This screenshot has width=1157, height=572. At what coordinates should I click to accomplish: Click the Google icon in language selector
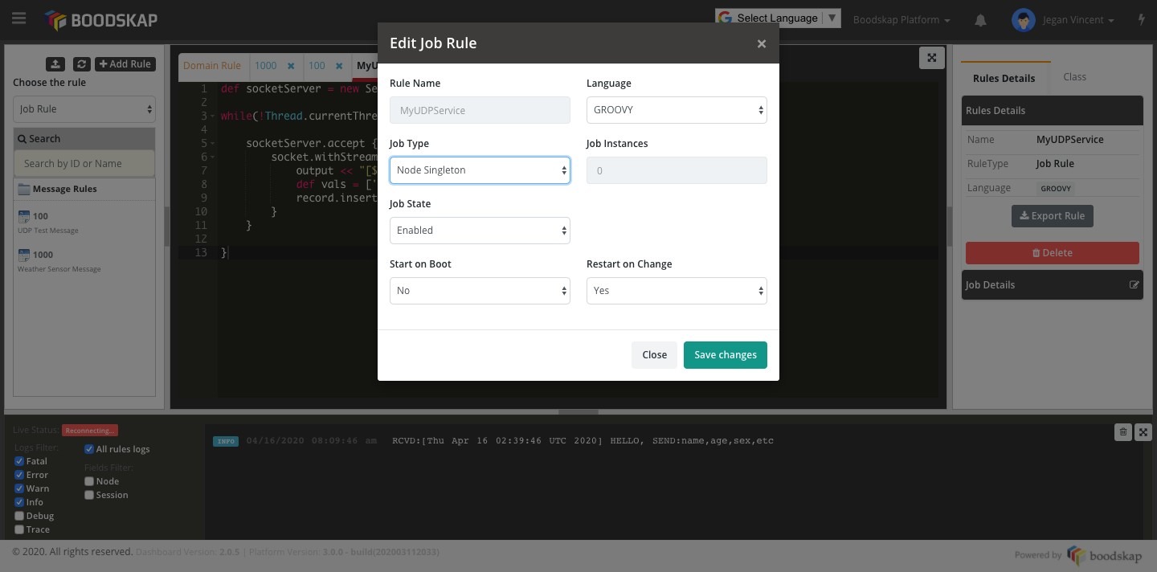click(725, 18)
